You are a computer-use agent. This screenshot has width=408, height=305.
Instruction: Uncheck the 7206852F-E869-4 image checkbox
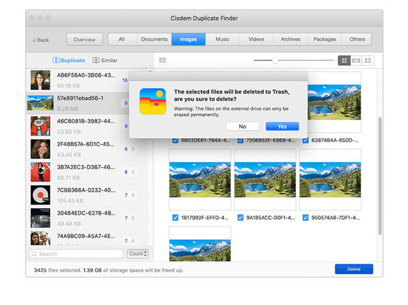pyautogui.click(x=240, y=140)
